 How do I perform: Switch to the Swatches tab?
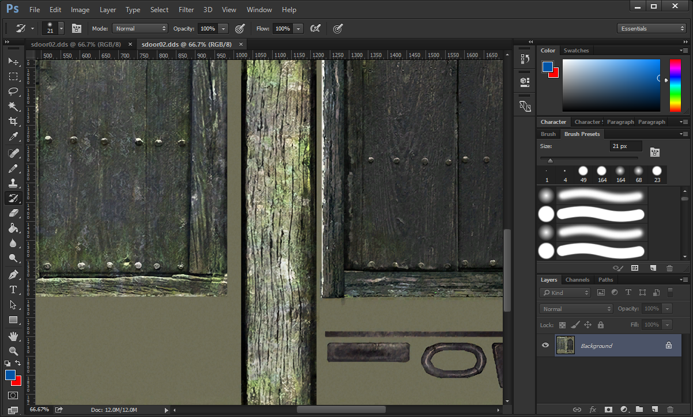click(x=576, y=51)
